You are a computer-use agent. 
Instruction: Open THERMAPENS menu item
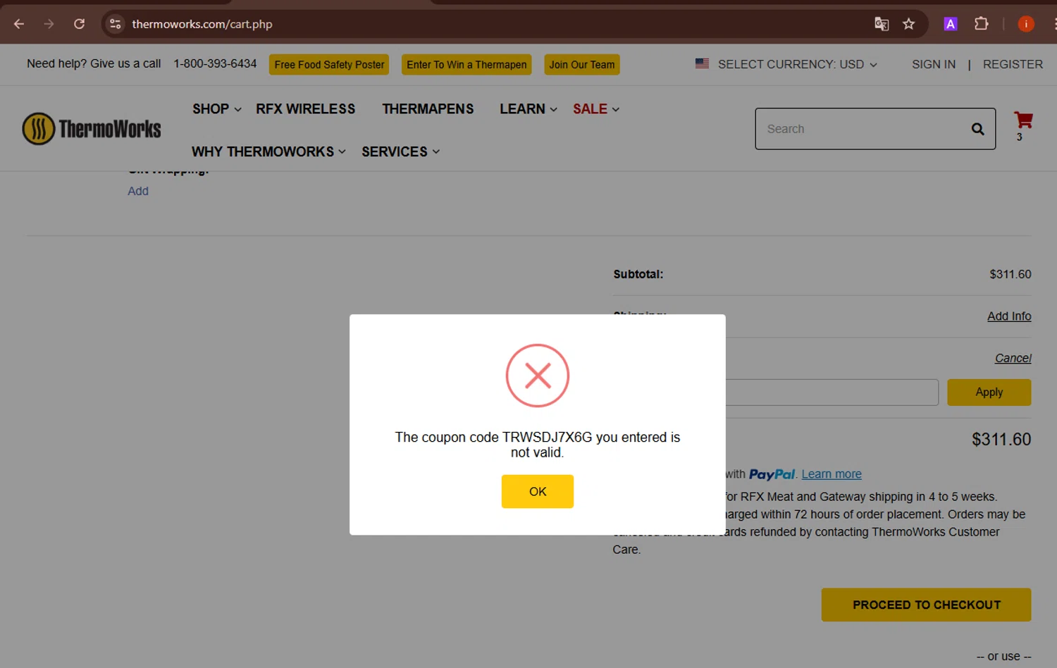pos(428,109)
